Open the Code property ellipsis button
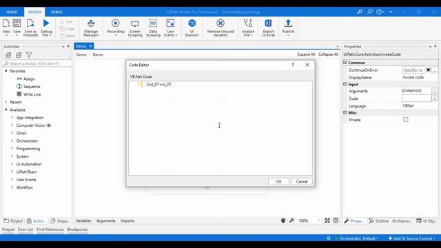The width and height of the screenshot is (441, 248). click(x=435, y=99)
